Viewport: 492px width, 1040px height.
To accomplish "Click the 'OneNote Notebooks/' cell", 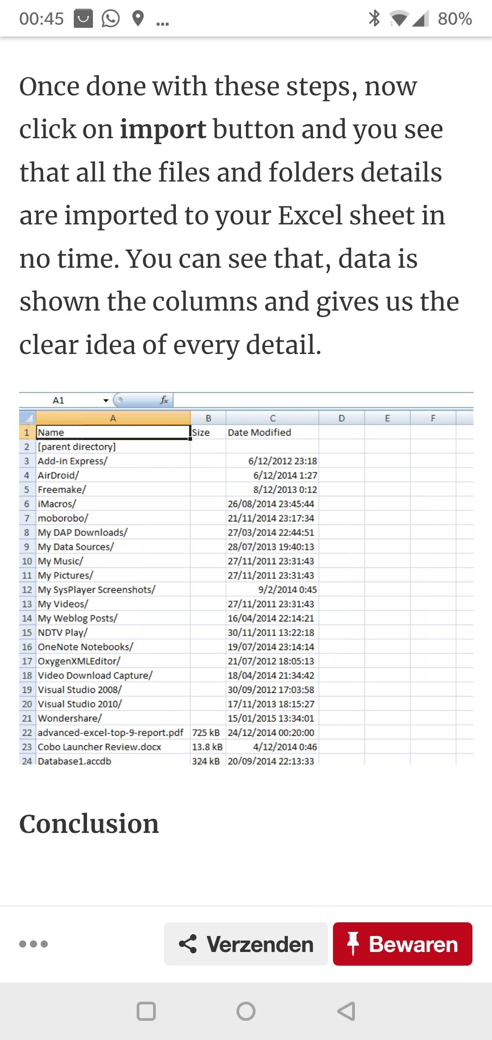I will point(113,647).
